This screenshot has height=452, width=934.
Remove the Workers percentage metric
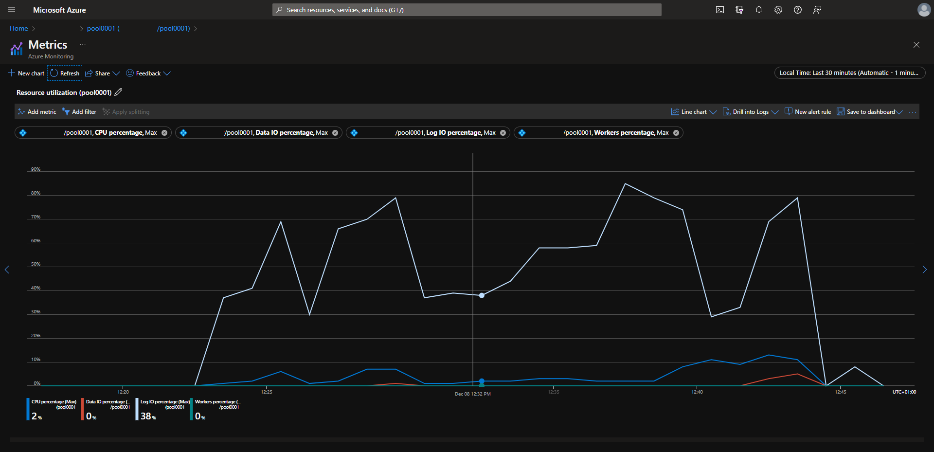[x=676, y=133]
